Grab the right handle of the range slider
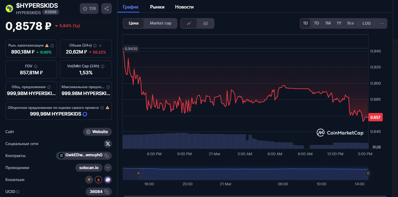 tap(368, 173)
